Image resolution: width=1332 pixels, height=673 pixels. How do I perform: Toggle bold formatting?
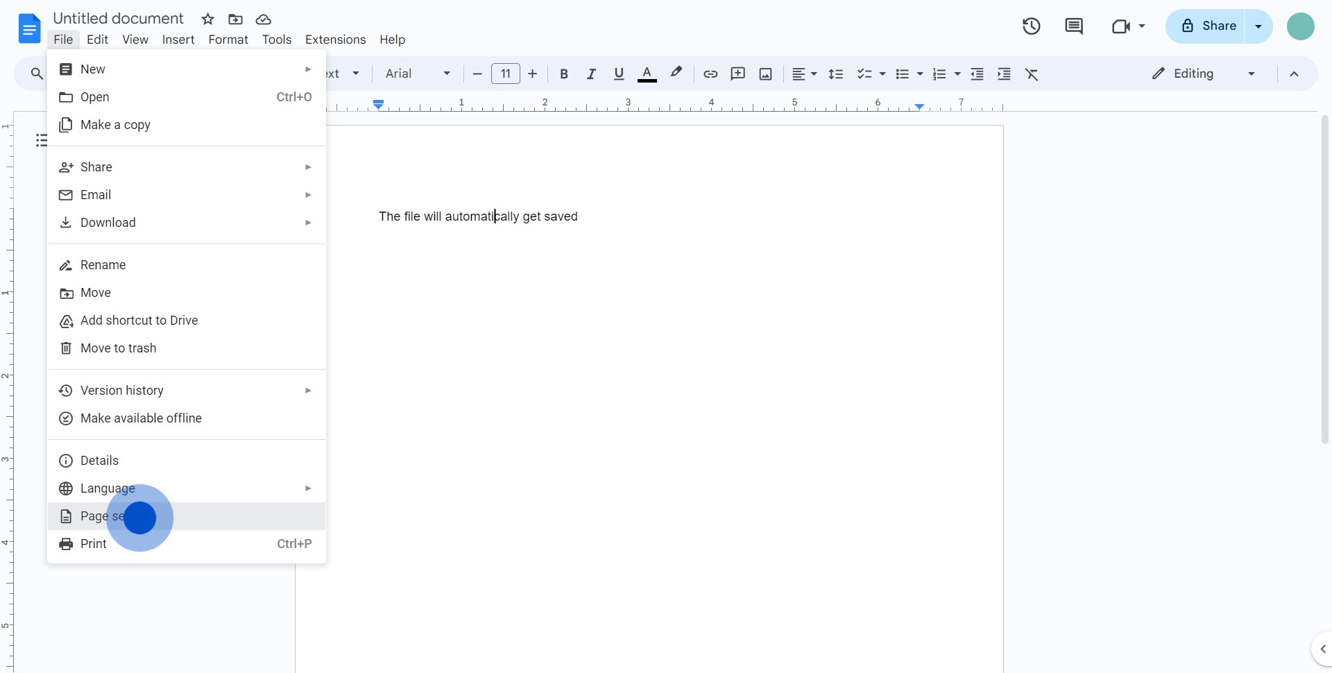564,74
